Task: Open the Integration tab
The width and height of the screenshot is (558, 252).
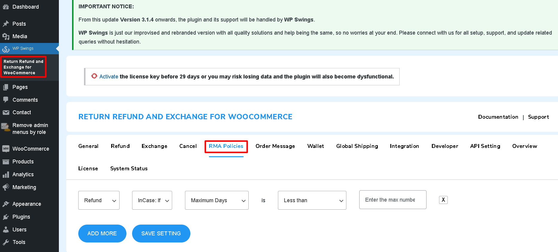Action: tap(404, 146)
